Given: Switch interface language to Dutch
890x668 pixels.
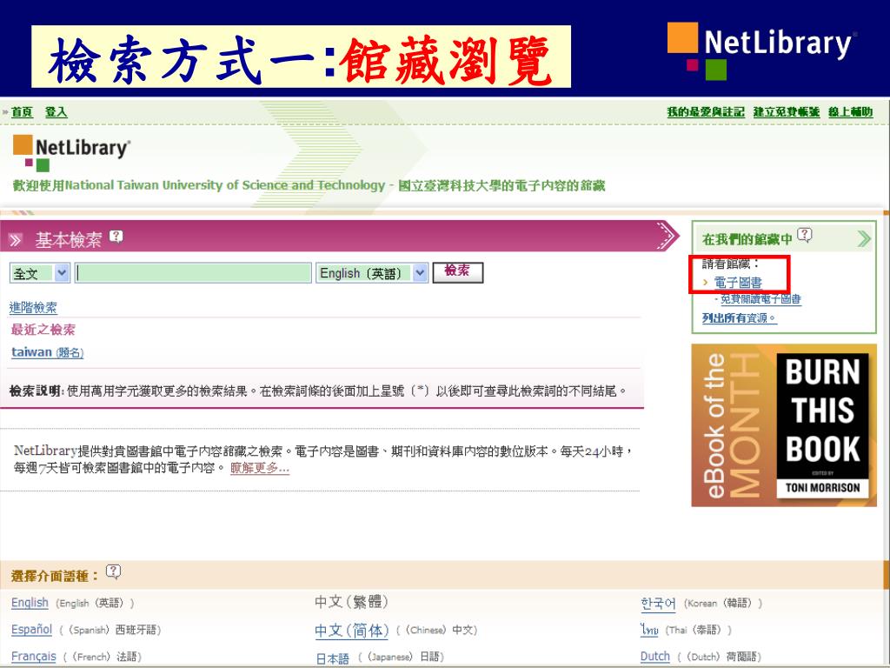Looking at the screenshot, I should [x=655, y=656].
